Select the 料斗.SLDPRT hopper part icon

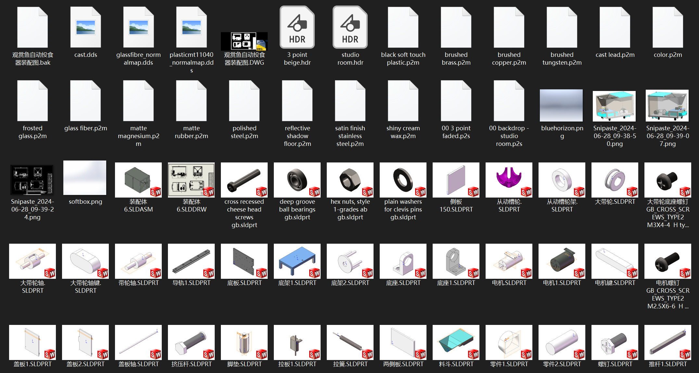coord(456,342)
